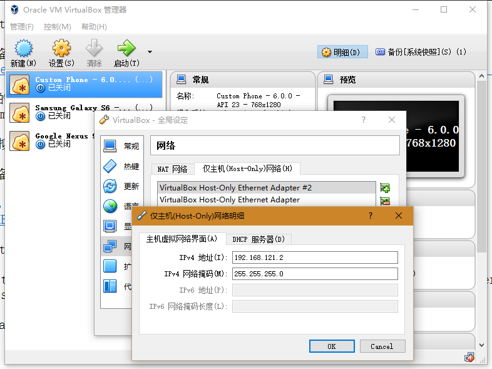Start the VM with the green arrow (启动)
Viewport: 492px width, 369px height.
point(126,48)
